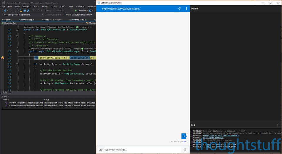Switch to the Web.config tab
This screenshot has height=154, width=282.
6,20
